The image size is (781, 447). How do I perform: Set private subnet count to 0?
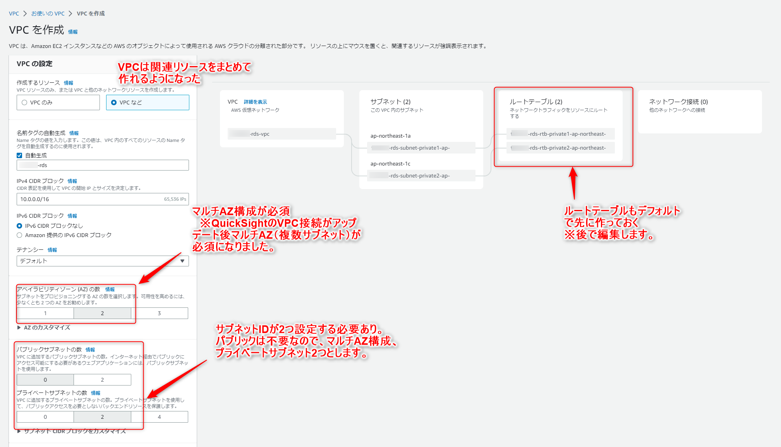[45, 417]
